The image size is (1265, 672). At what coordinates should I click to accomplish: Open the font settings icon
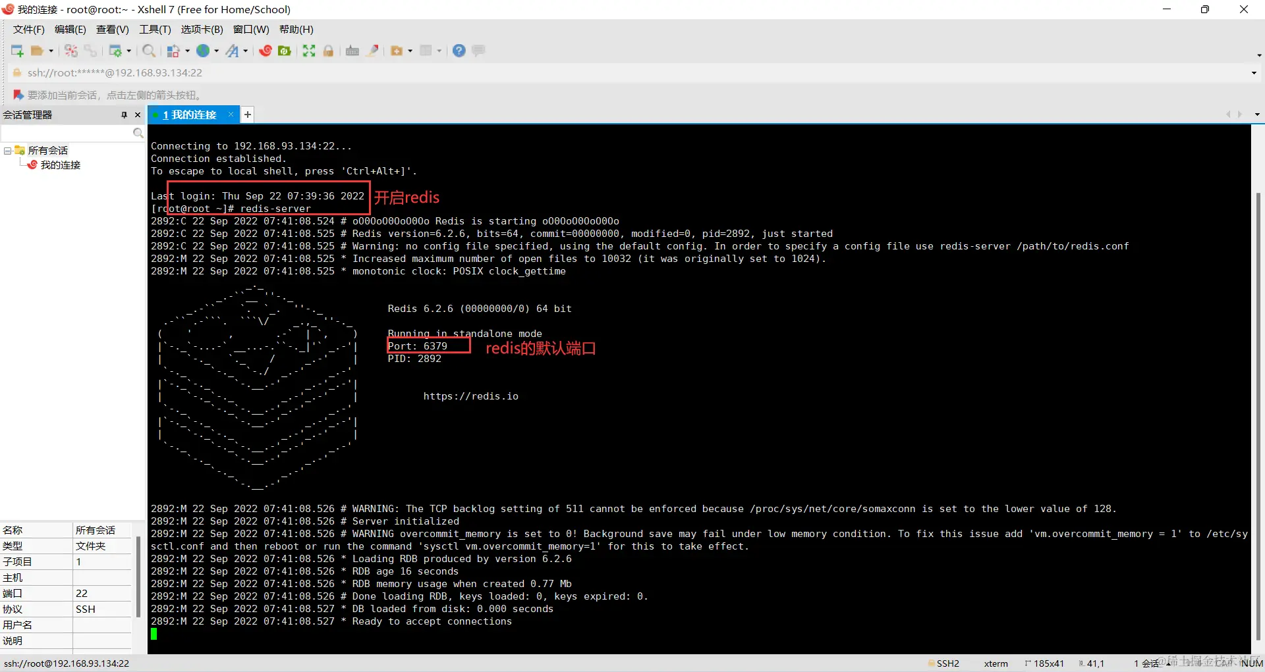point(232,51)
